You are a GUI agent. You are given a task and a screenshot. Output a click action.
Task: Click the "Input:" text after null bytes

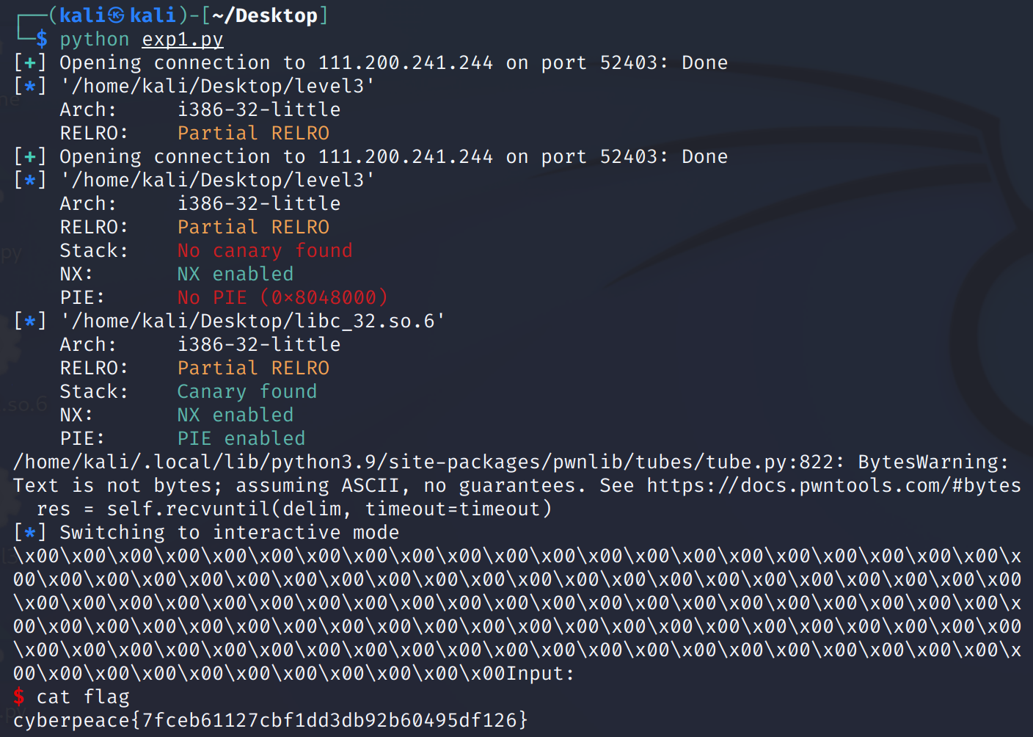pyautogui.click(x=540, y=673)
